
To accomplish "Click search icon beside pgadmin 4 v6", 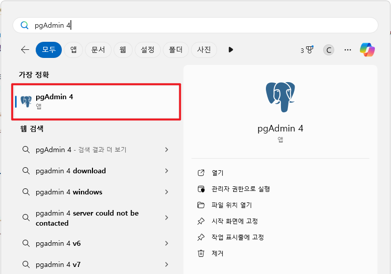I will 26,243.
